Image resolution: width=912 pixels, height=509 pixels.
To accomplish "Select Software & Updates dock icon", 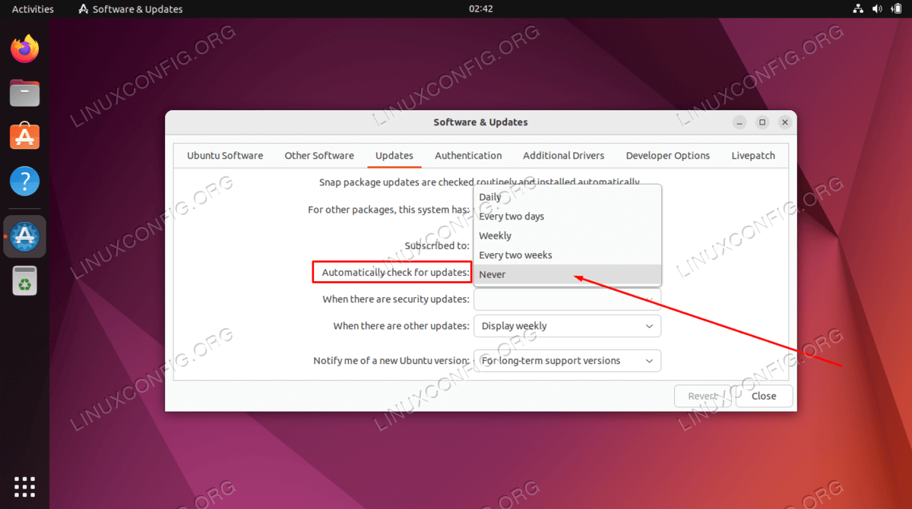I will 25,237.
